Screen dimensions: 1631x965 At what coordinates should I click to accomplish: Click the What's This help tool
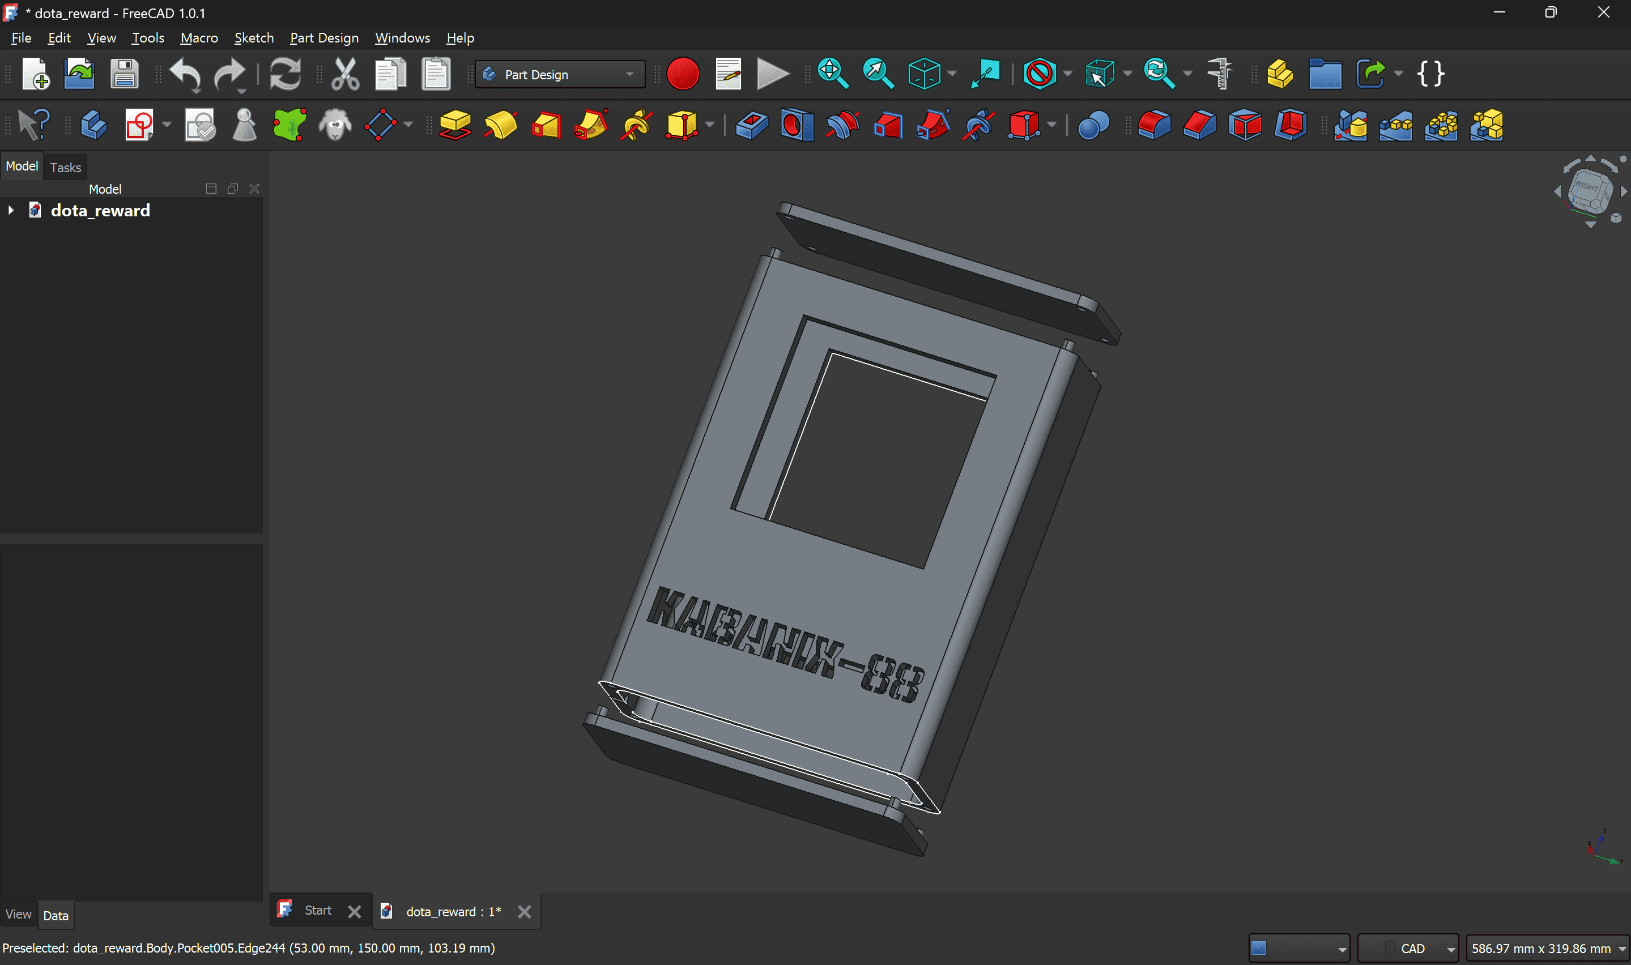35,125
